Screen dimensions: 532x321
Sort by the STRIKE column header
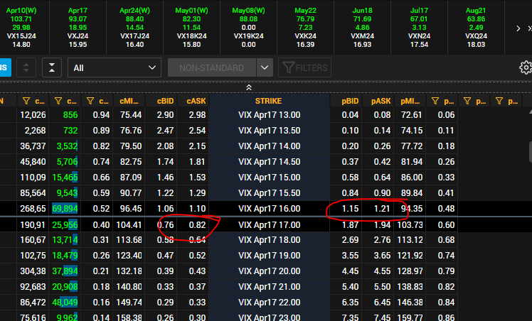click(x=268, y=101)
